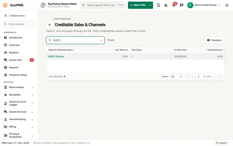233x146 pixels.
Task: Sort by Sales & Channels Name column
Action: point(62,50)
